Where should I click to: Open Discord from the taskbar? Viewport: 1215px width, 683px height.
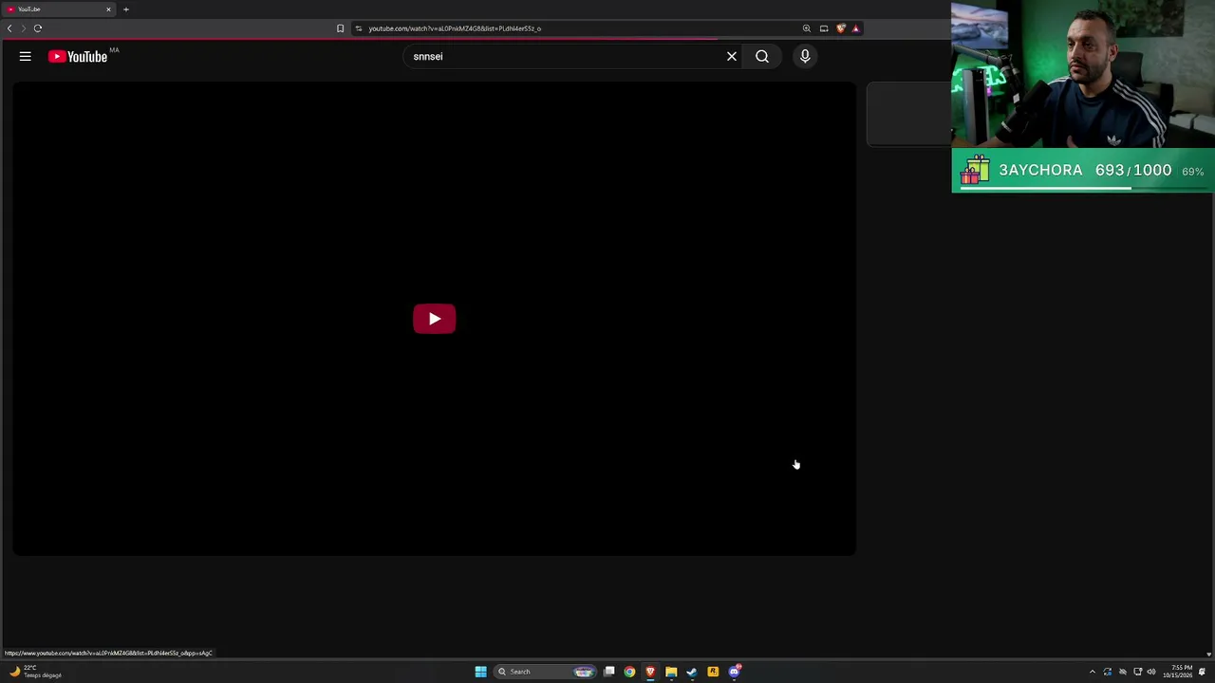(734, 672)
